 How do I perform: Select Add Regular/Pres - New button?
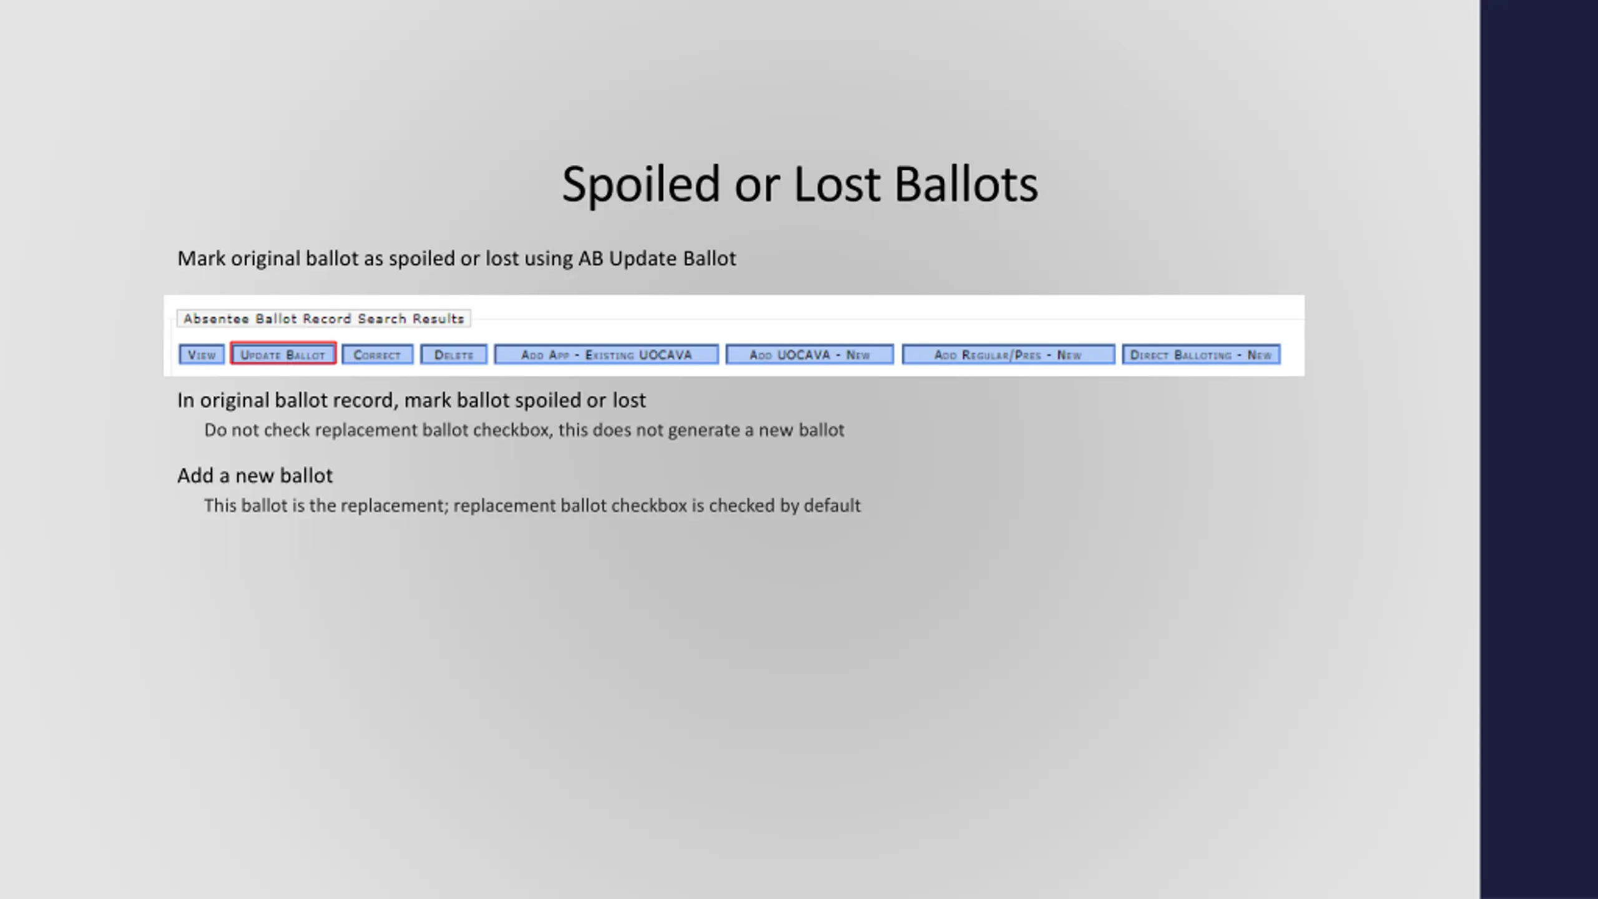(1008, 355)
